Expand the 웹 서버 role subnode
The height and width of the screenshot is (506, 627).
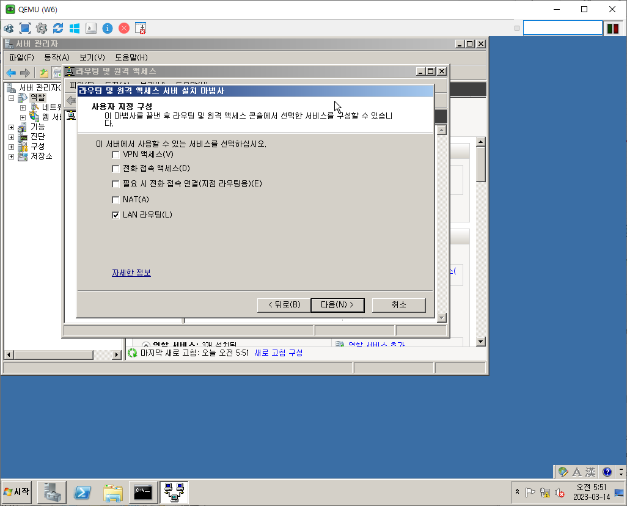pyautogui.click(x=23, y=117)
